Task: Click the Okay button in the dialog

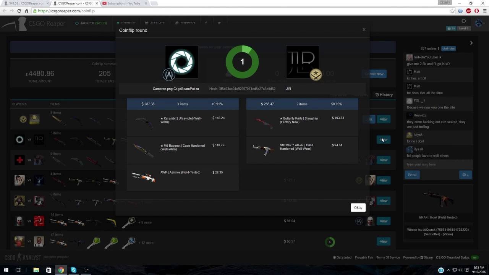Action: [358, 207]
